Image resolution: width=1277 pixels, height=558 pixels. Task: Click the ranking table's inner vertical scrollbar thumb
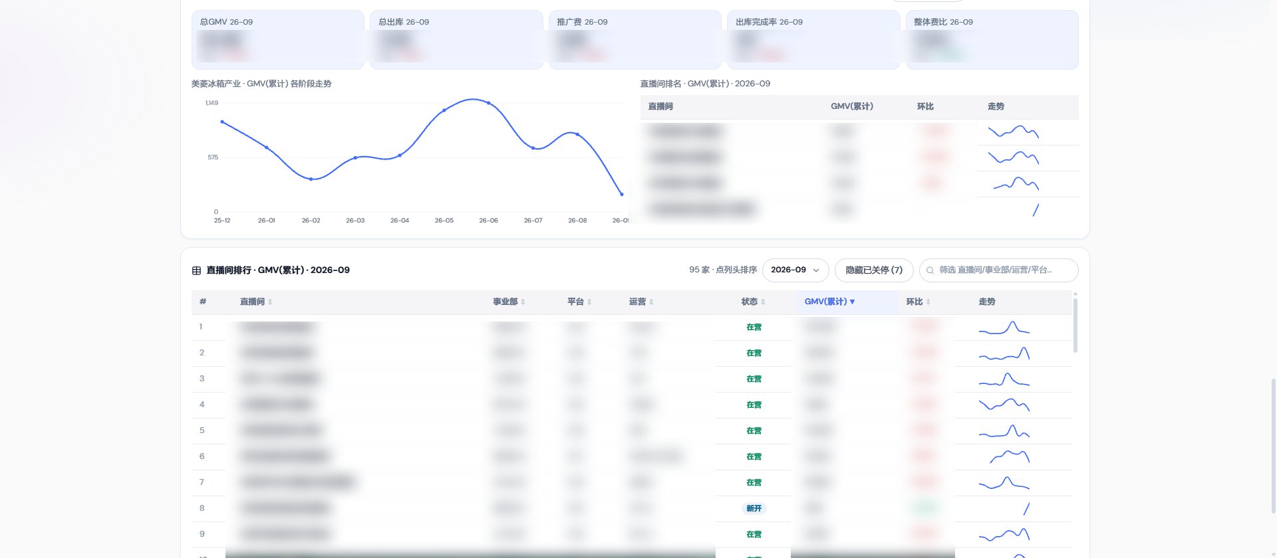[x=1075, y=325]
